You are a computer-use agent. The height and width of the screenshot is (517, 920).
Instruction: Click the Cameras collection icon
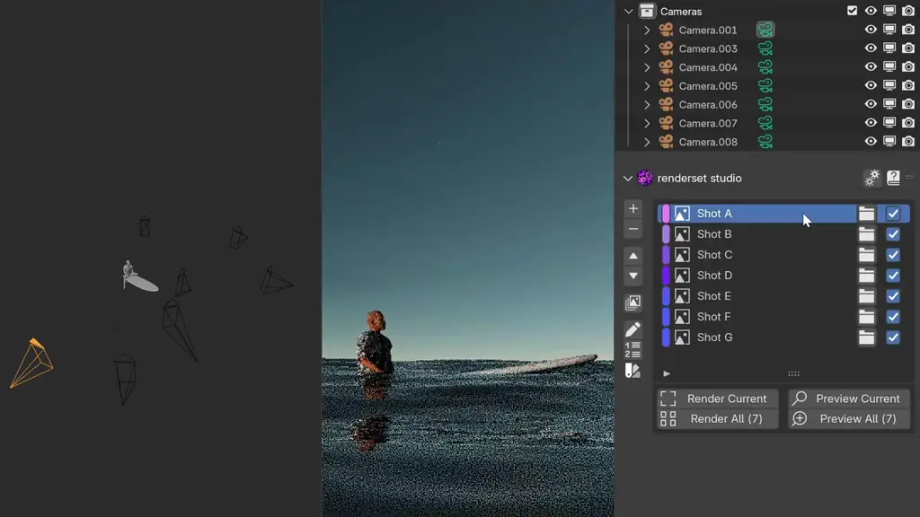[647, 11]
